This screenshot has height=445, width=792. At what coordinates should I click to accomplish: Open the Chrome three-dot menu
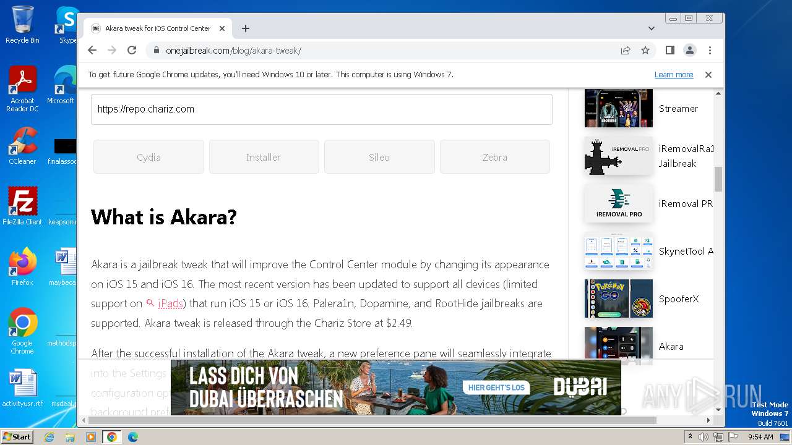pyautogui.click(x=710, y=50)
